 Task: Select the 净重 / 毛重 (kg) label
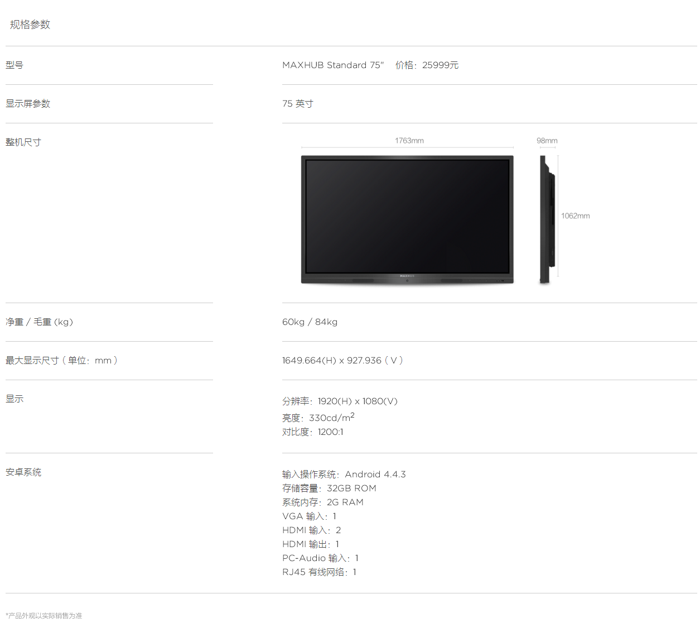[40, 322]
